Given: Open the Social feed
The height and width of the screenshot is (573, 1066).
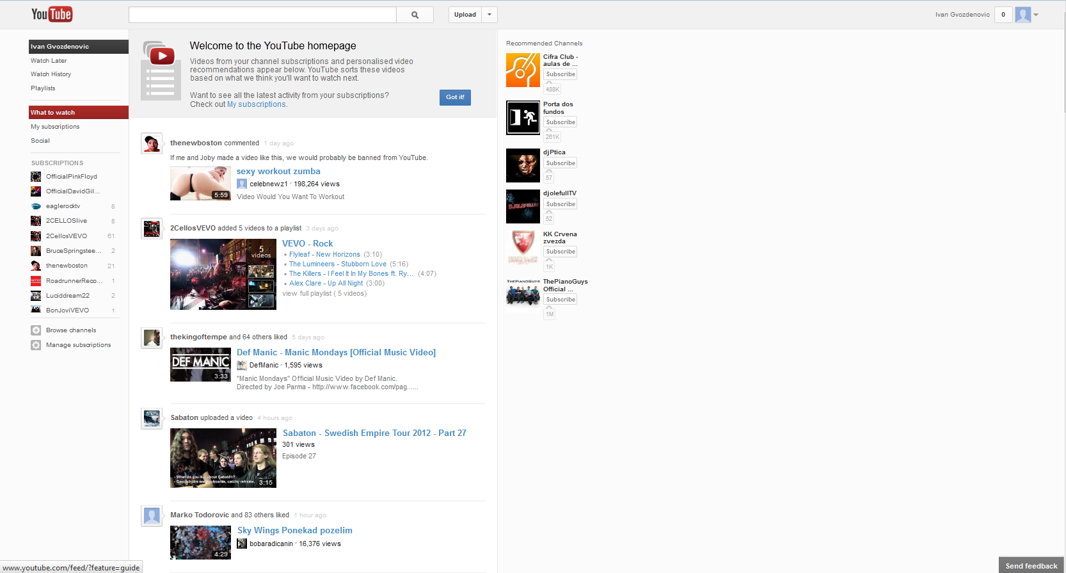Looking at the screenshot, I should click(40, 141).
